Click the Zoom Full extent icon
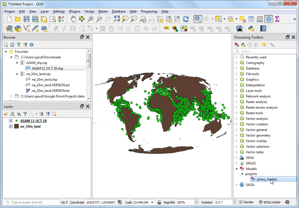Image resolution: width=299 pixels, height=208 pixels. [x=117, y=19]
